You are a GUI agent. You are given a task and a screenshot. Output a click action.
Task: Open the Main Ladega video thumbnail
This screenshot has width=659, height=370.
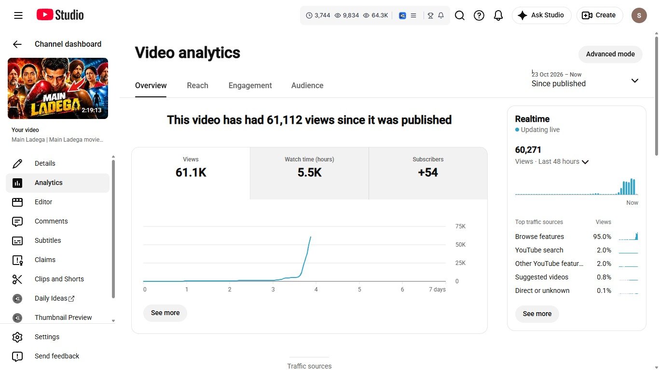tap(58, 88)
